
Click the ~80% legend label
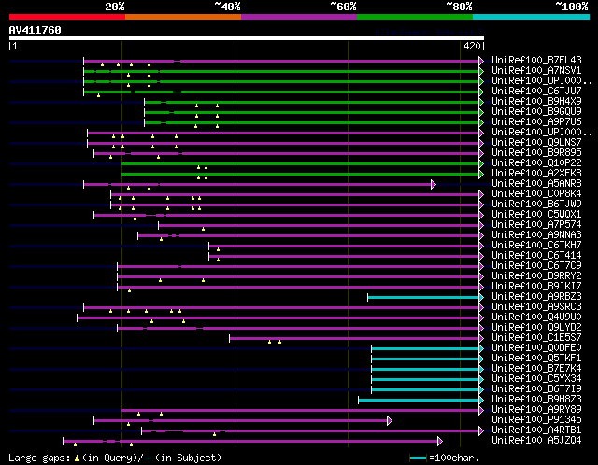tap(459, 7)
